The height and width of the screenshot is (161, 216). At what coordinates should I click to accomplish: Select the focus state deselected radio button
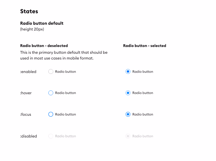click(x=51, y=114)
